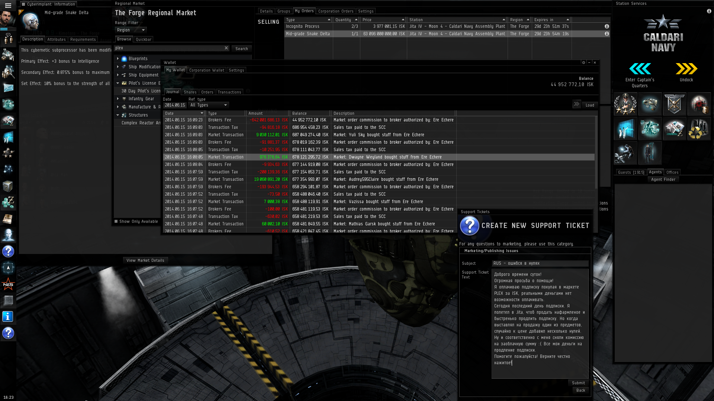
Task: Enter Captain's Quarters
Action: tap(640, 75)
